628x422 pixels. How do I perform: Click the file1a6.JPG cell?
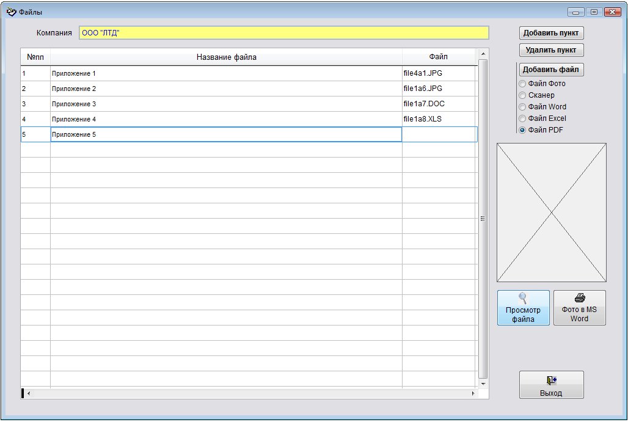click(x=440, y=89)
